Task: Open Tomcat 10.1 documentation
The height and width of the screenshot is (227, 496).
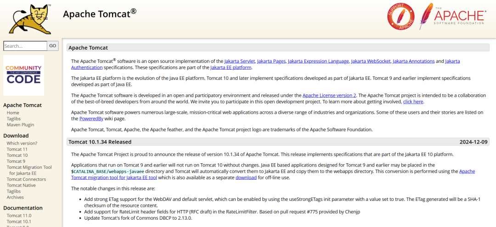Action: pos(19,221)
